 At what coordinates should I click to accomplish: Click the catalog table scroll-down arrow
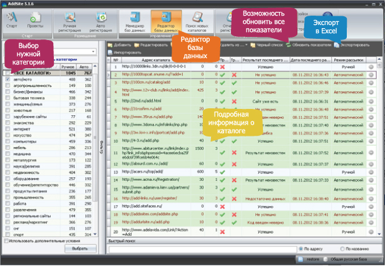pos(379,234)
